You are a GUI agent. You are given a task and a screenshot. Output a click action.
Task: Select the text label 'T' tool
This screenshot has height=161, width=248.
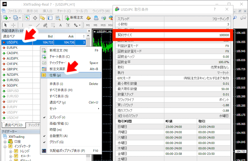68,25
